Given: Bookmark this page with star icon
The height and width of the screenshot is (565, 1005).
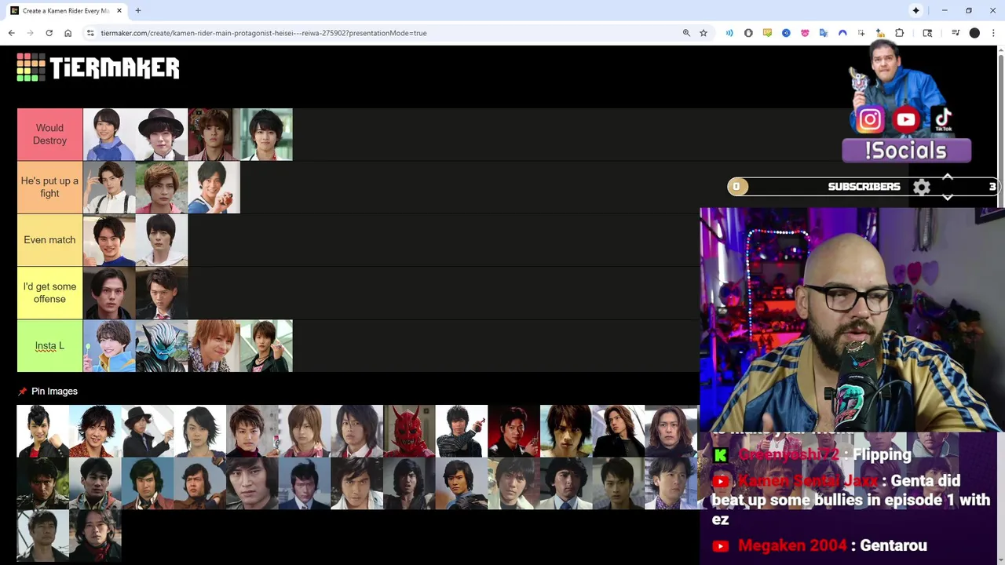Looking at the screenshot, I should point(703,33).
